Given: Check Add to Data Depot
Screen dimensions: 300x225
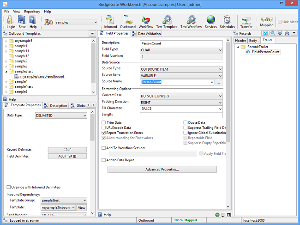Looking at the screenshot, I should (x=104, y=160).
